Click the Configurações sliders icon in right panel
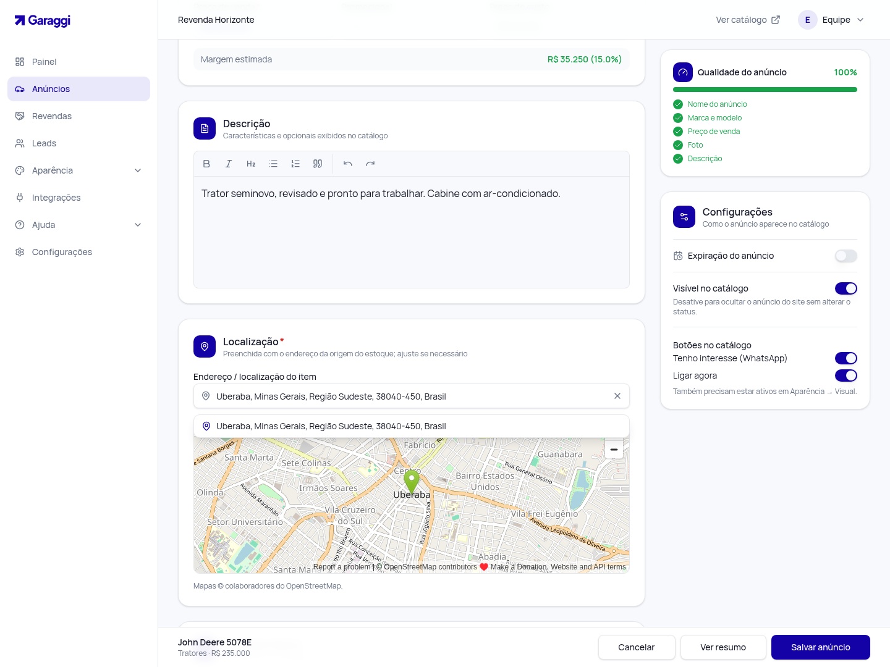890x667 pixels. pos(684,217)
